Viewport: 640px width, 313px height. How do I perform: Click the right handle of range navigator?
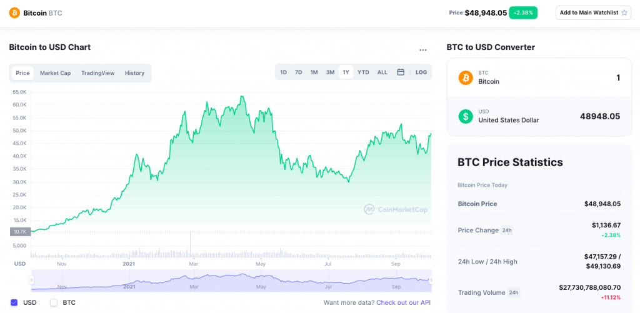pos(431,280)
